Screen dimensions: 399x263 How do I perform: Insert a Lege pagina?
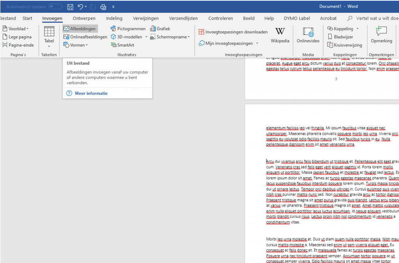click(17, 37)
